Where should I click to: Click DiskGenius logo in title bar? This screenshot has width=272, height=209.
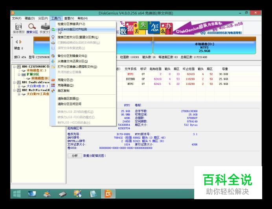click(13, 13)
